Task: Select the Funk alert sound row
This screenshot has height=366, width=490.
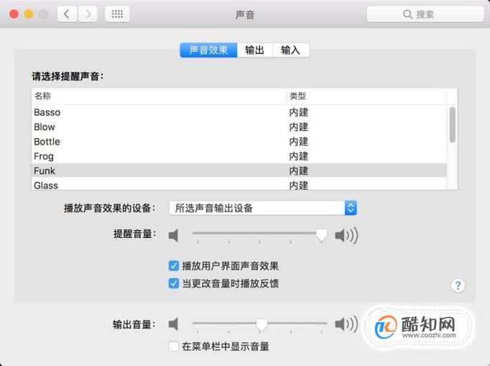Action: [239, 171]
